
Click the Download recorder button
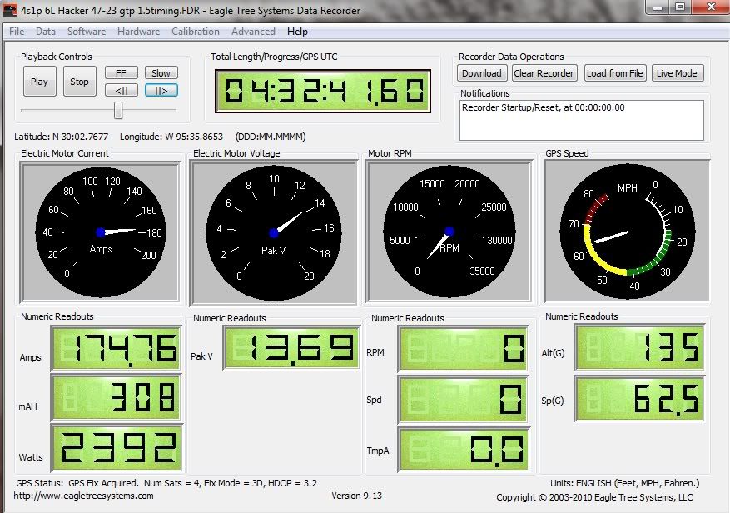click(481, 73)
